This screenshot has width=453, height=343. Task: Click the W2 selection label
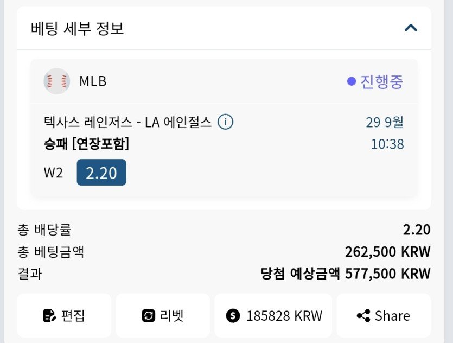pyautogui.click(x=53, y=173)
